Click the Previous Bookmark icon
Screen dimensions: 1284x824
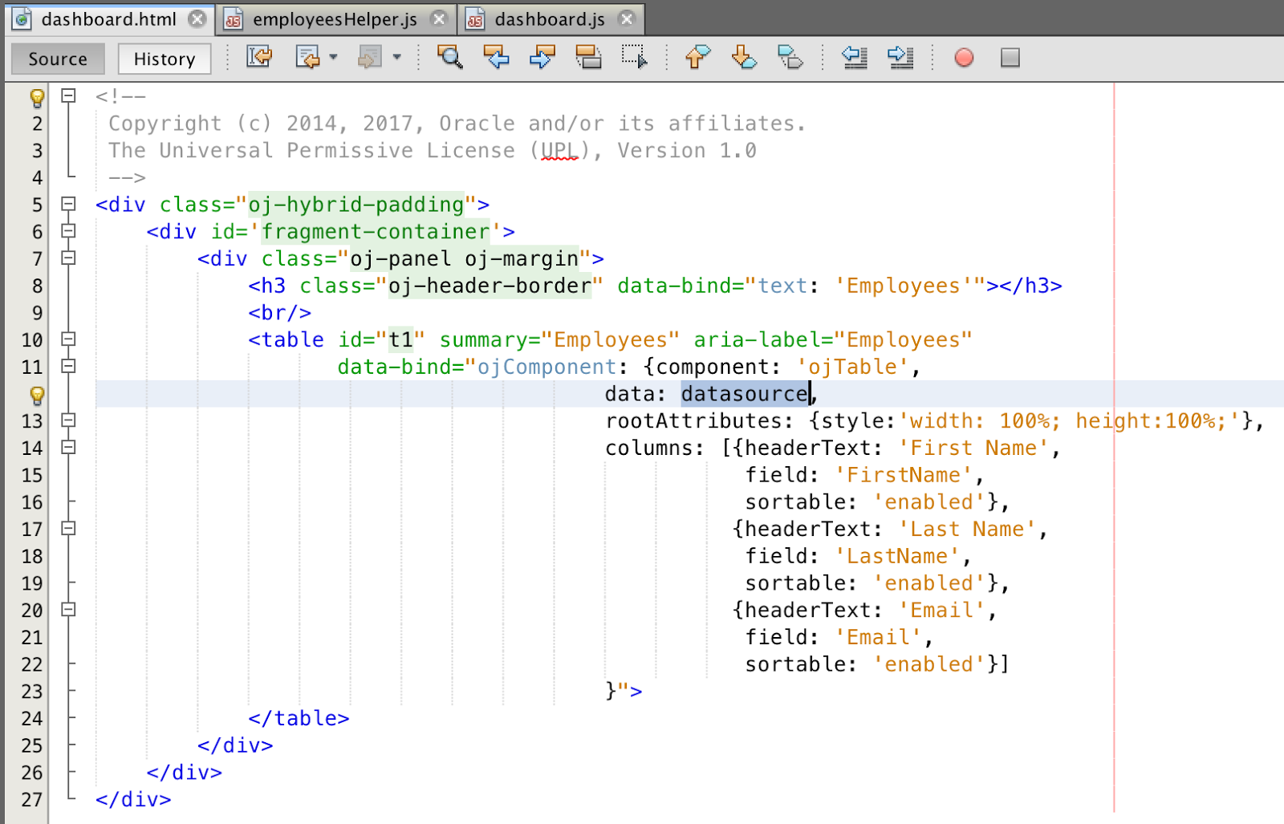[x=696, y=57]
